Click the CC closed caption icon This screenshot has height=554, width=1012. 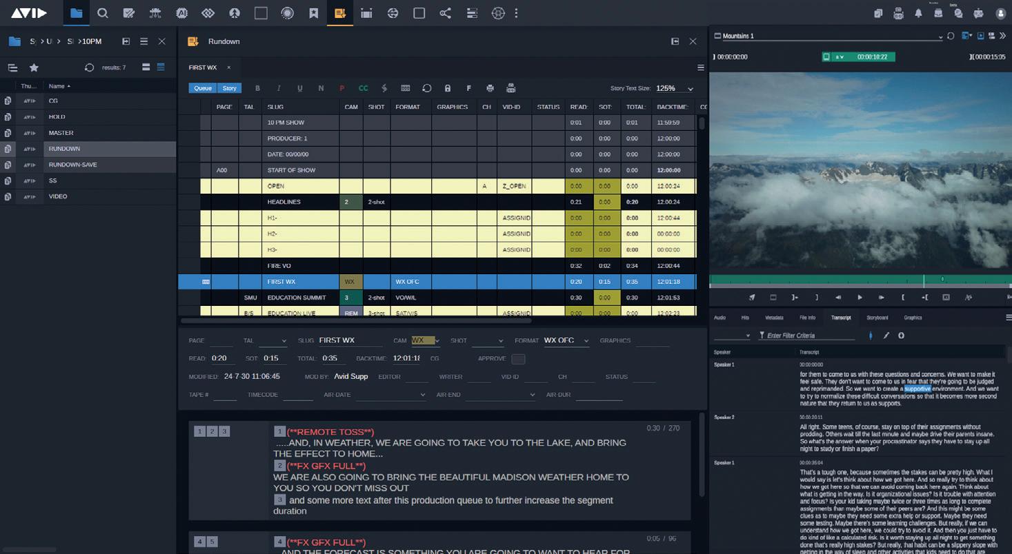(363, 88)
